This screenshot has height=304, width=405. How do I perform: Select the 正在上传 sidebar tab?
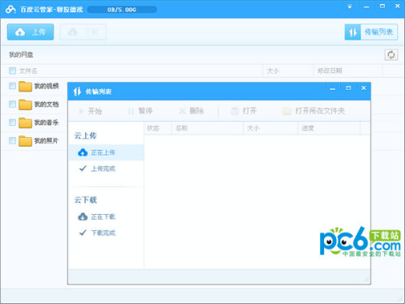coord(106,152)
